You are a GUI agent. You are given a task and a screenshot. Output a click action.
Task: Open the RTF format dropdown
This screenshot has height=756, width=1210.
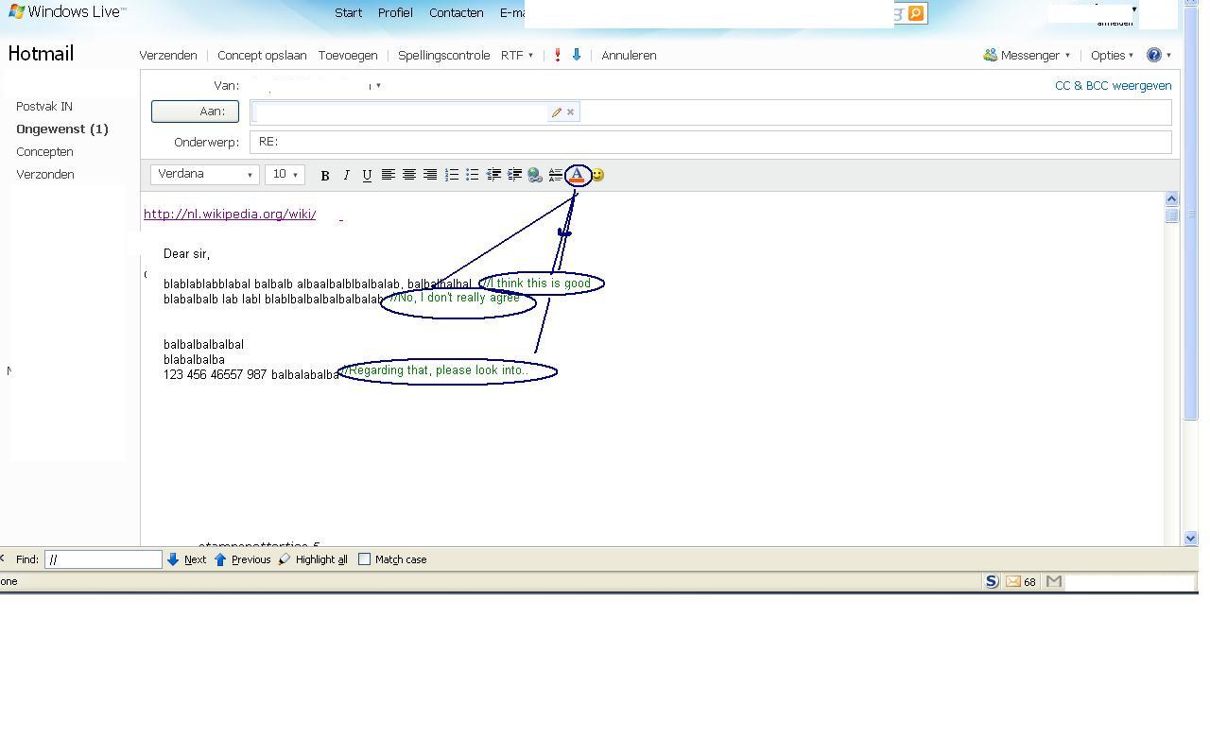[x=516, y=55]
